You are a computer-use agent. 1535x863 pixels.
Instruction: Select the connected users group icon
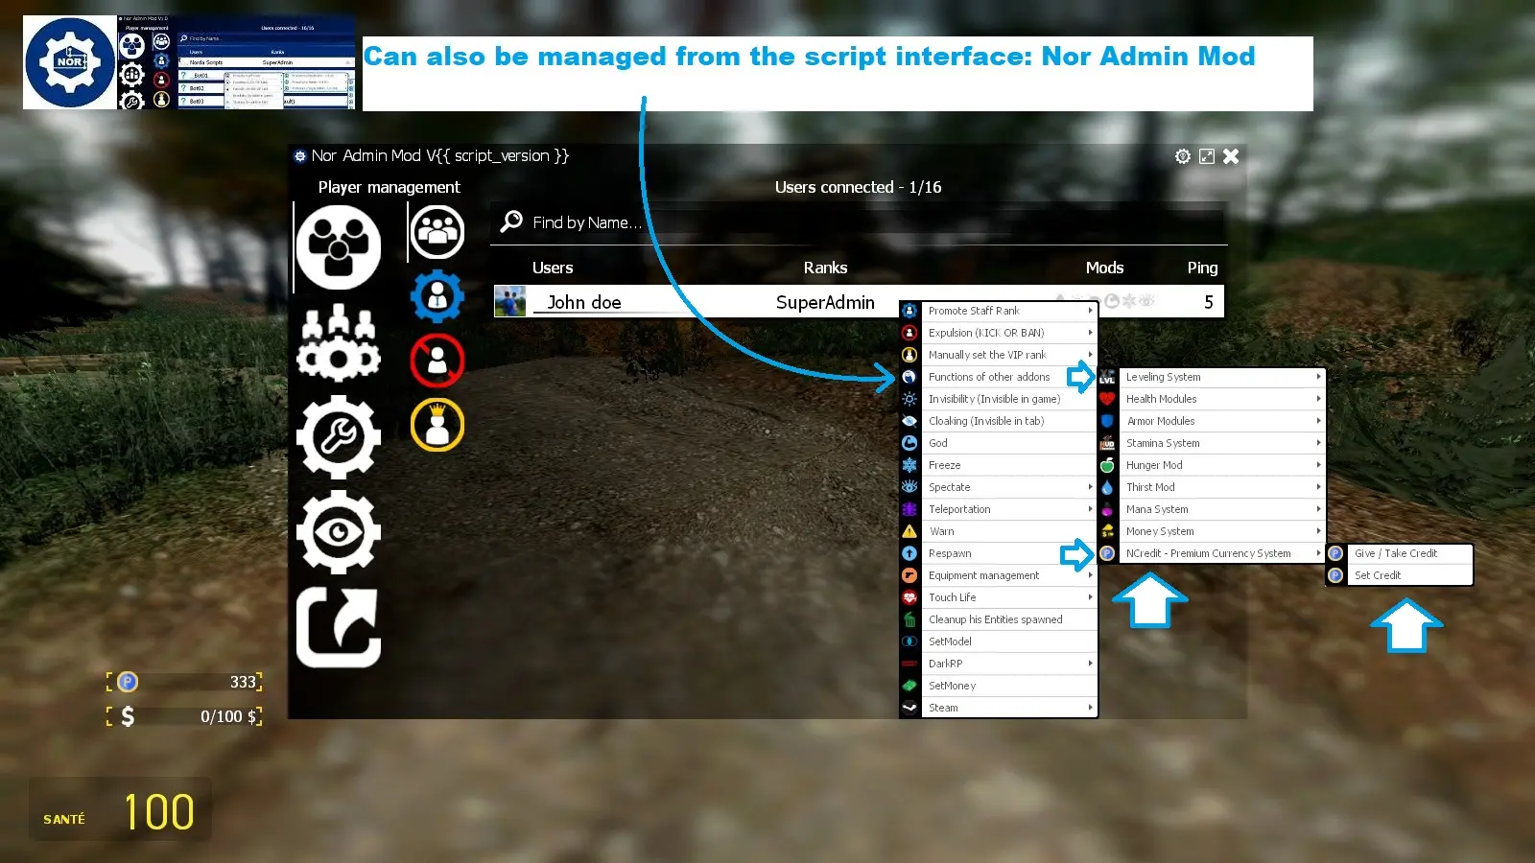click(437, 232)
